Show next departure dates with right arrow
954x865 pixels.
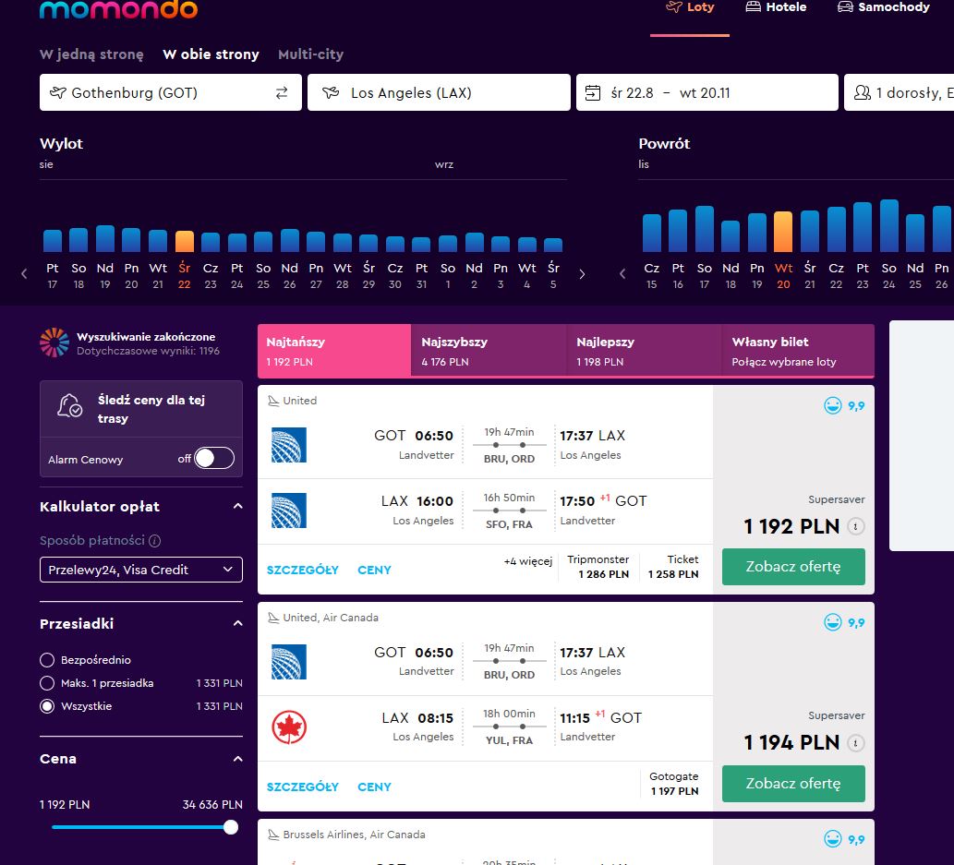point(582,274)
